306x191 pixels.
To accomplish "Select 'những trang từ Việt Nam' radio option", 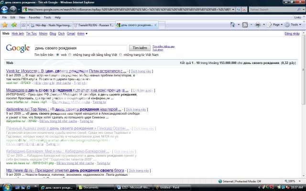I will [x=121, y=55].
